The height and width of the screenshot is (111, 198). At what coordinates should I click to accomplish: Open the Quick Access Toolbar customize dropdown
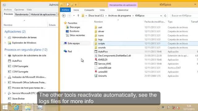pos(75,5)
